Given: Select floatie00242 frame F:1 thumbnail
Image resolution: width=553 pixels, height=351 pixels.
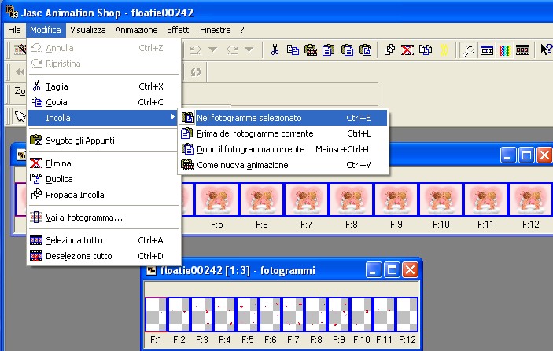Looking at the screenshot, I should point(156,314).
